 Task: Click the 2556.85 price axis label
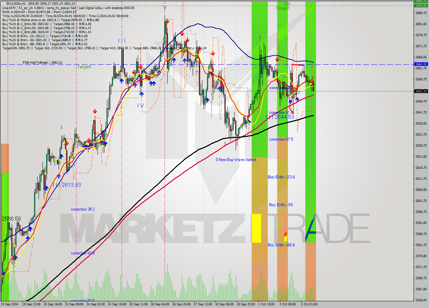click(x=421, y=300)
